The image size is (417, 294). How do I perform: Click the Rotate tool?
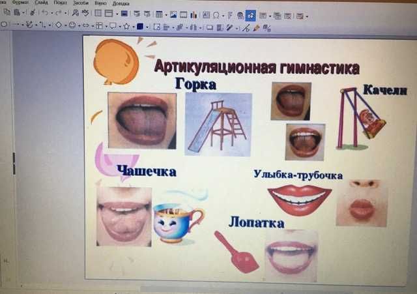157,27
